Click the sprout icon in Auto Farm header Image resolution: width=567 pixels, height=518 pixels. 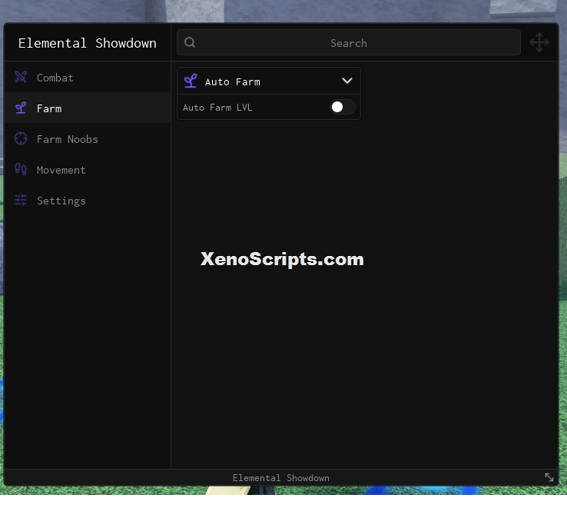pos(191,81)
